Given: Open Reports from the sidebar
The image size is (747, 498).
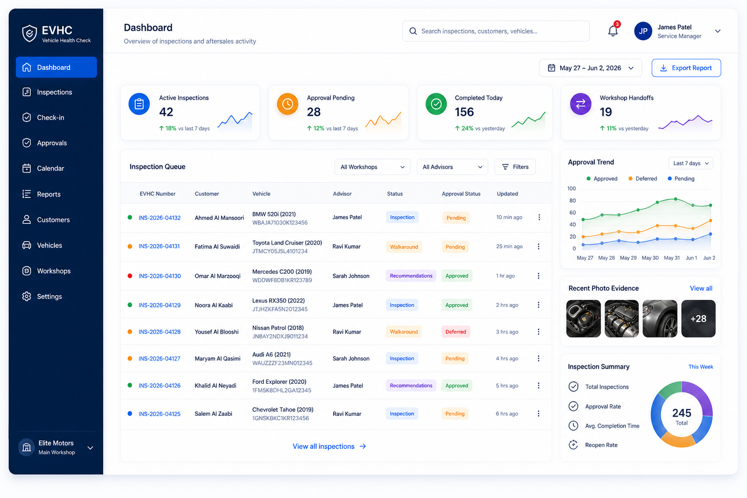Looking at the screenshot, I should point(56,194).
